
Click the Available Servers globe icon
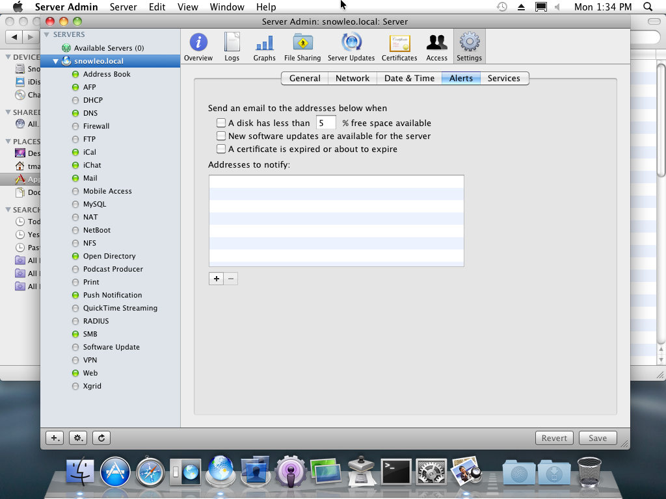tap(66, 48)
